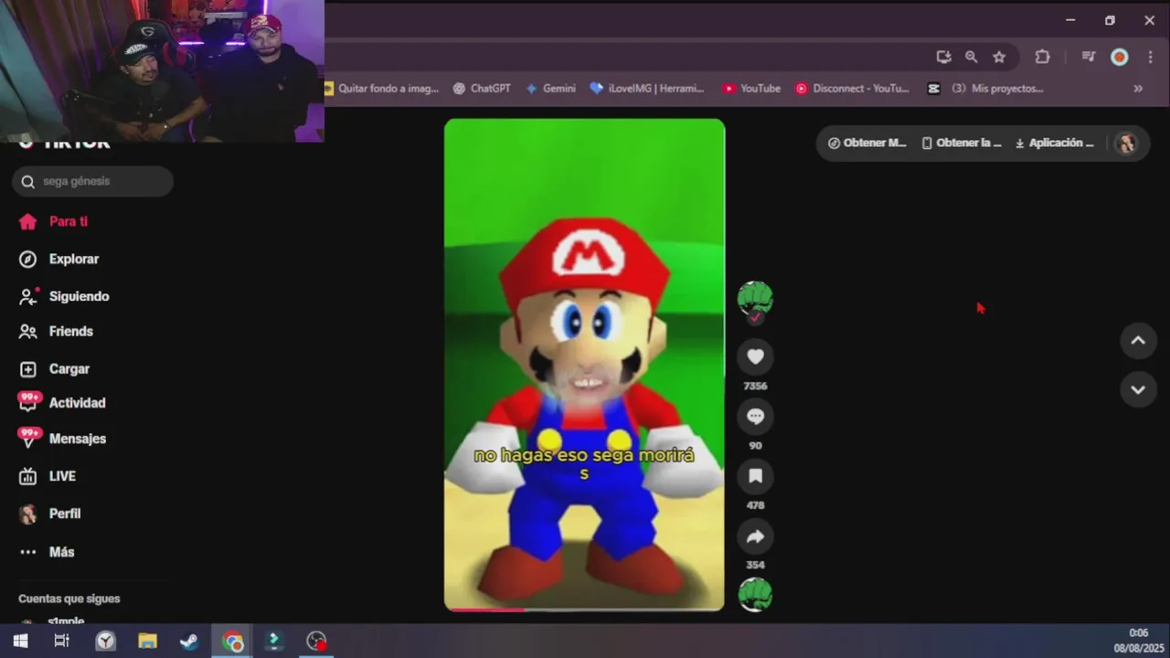Open OBS Studio from taskbar
The height and width of the screenshot is (658, 1170).
[316, 641]
